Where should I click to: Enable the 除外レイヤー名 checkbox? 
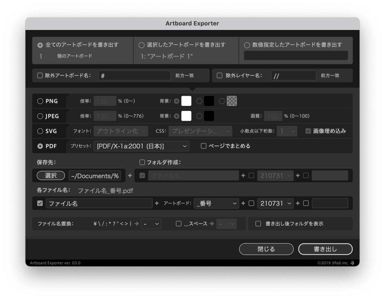220,76
